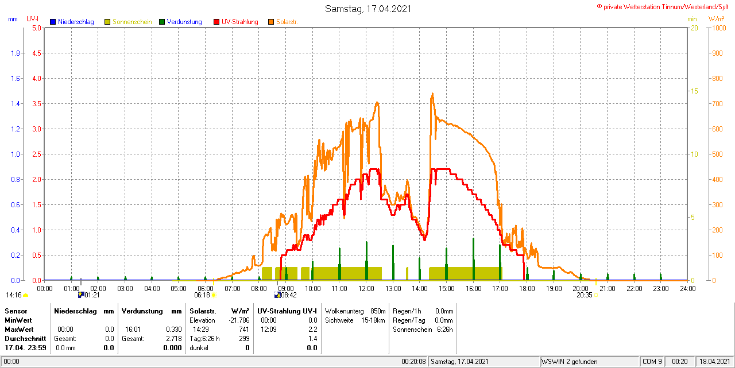This screenshot has height=368, width=735.
Task: Select the Sonnenschein legend label
Action: [x=132, y=22]
